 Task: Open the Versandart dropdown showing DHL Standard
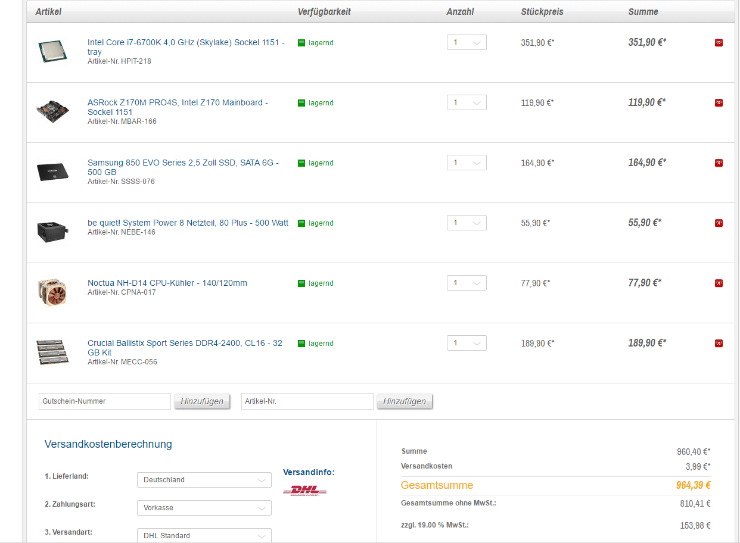(x=204, y=535)
